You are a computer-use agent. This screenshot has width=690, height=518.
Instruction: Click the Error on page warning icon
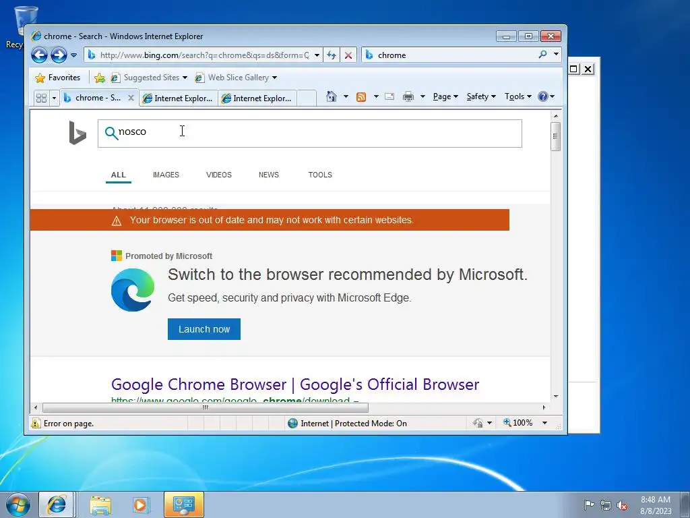[36, 424]
